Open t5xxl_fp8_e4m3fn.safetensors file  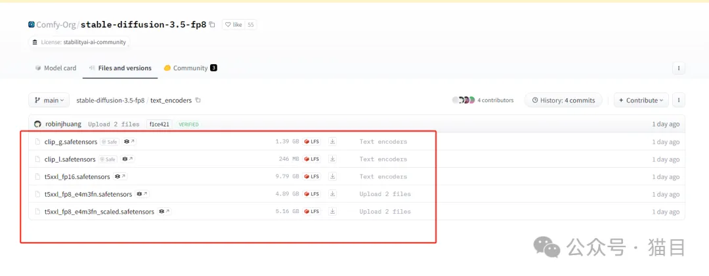click(x=88, y=194)
